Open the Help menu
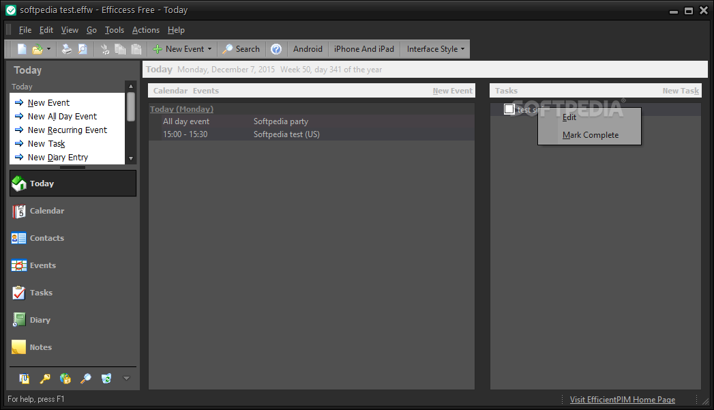714x410 pixels. pyautogui.click(x=176, y=30)
